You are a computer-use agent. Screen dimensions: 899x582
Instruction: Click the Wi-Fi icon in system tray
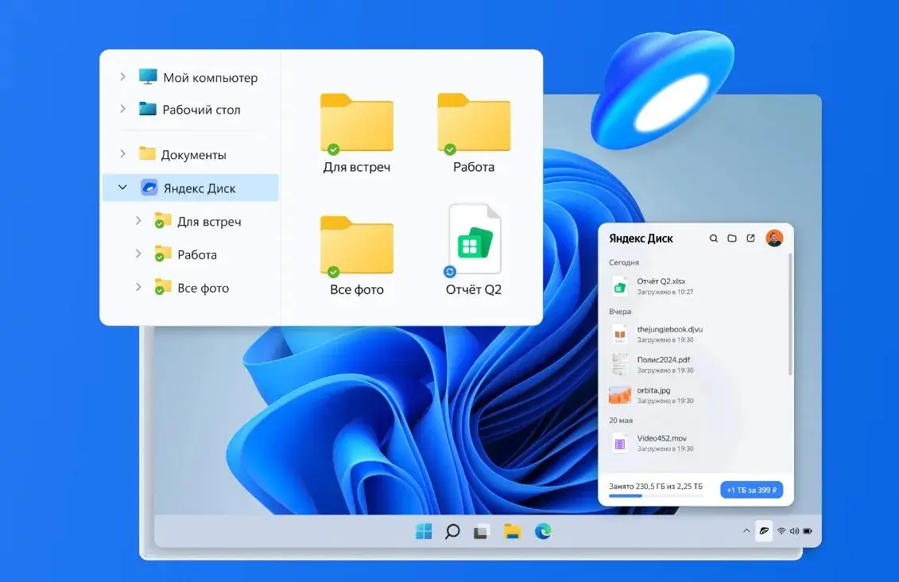(x=781, y=531)
